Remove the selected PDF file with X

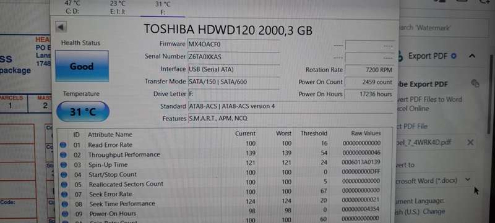tap(470, 143)
